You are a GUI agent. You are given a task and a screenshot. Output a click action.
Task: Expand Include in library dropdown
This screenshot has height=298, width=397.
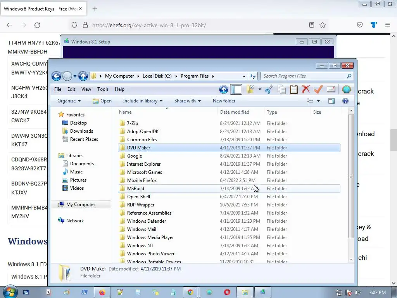143,101
